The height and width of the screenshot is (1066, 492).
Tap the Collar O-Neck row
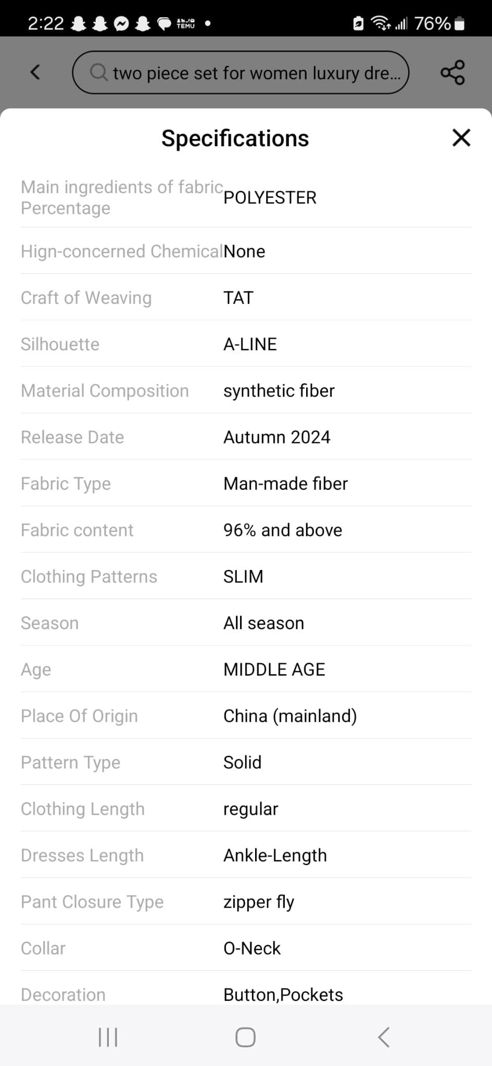pos(246,948)
